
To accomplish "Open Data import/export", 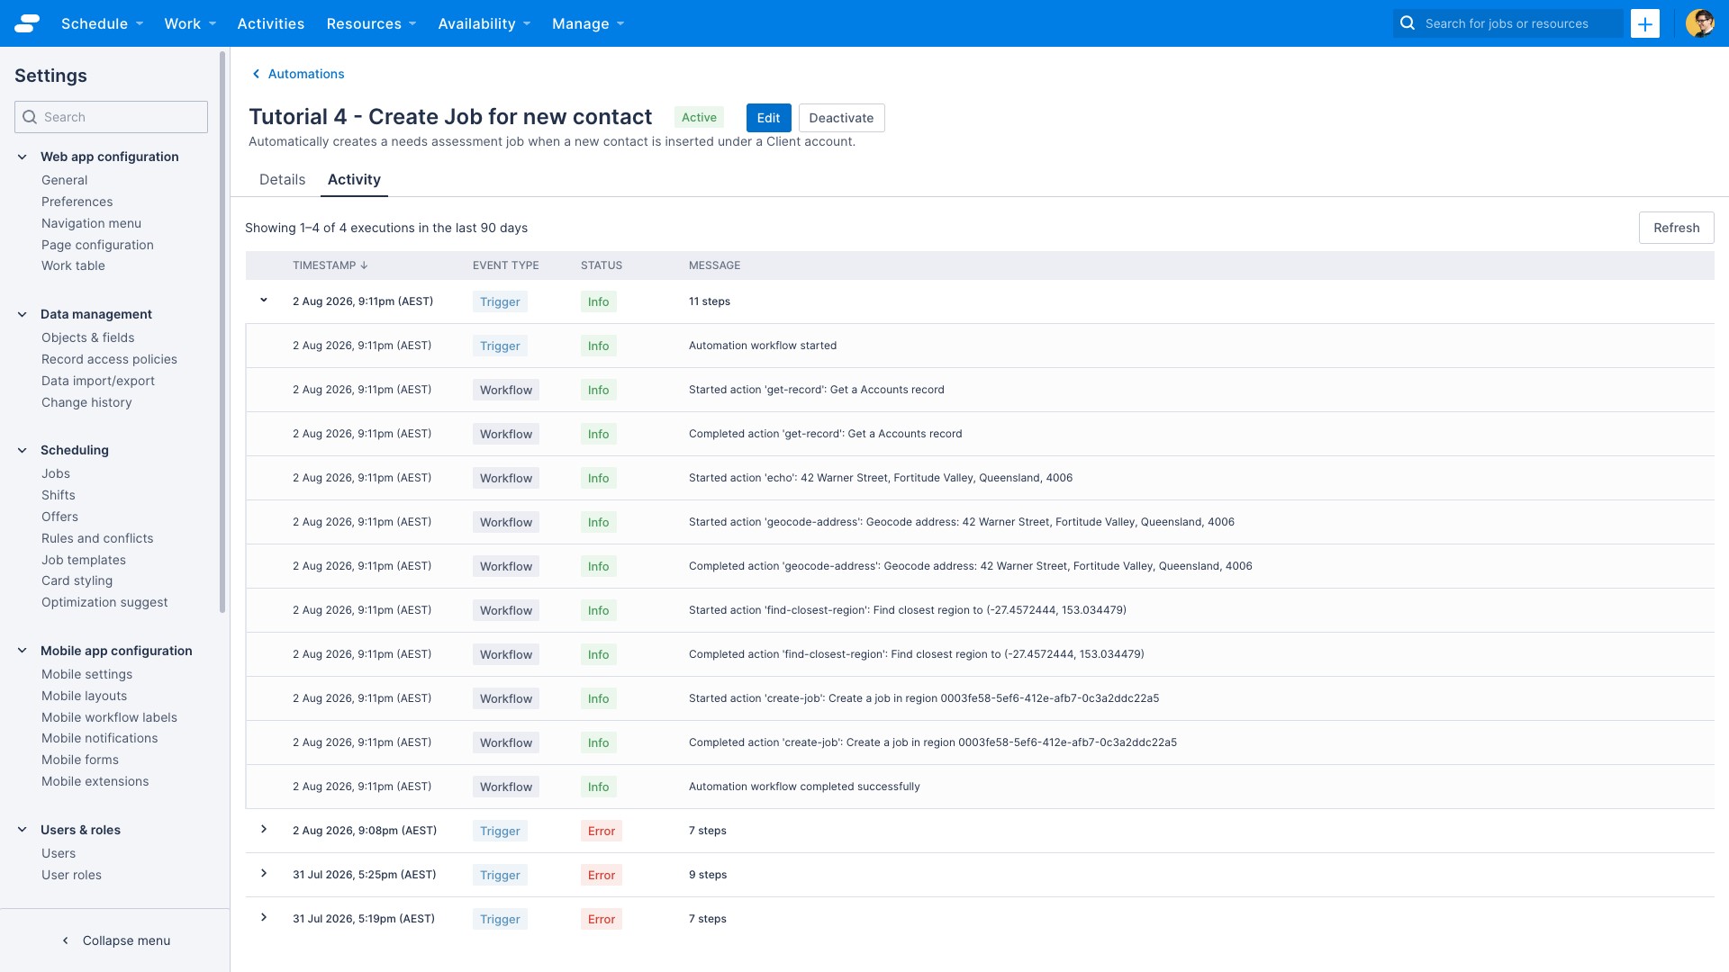I will click(98, 381).
